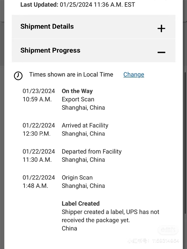The height and width of the screenshot is (249, 187).
Task: Collapse Shipment Progress with the minus icon
Action: pos(161,52)
